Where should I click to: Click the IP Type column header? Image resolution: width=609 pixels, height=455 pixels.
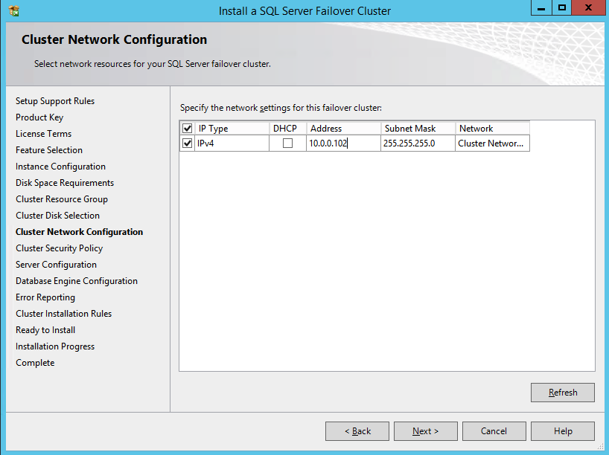[x=232, y=129]
